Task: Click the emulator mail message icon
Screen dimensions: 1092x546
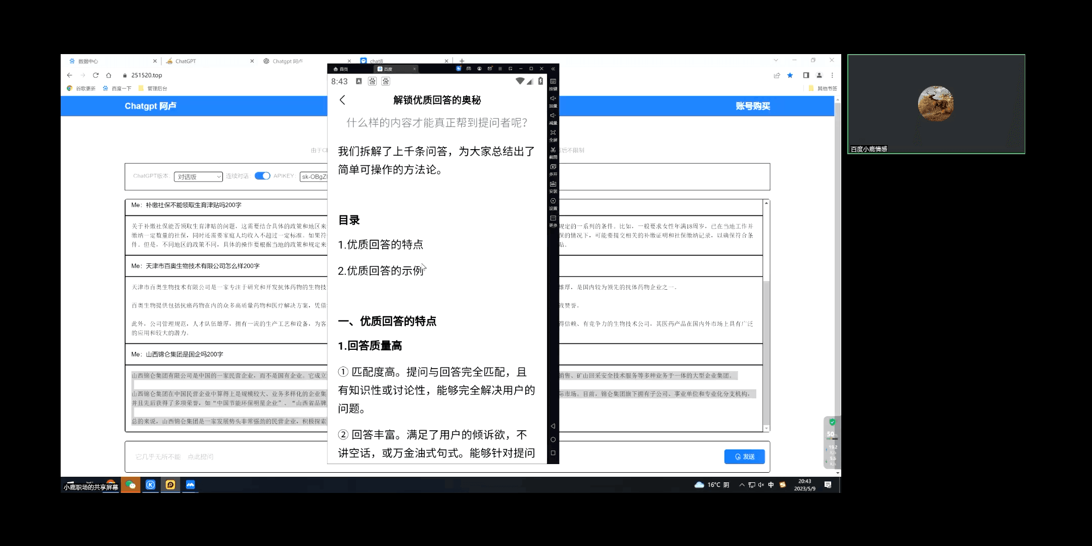Action: 489,69
